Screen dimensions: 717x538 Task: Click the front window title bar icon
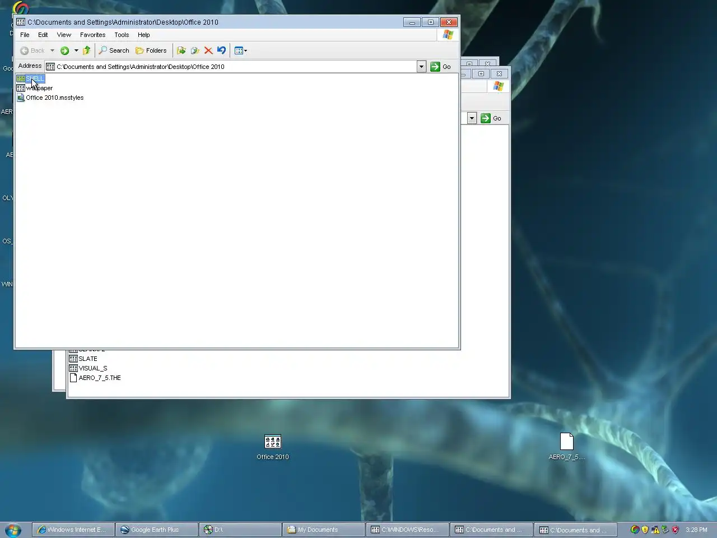tap(21, 22)
